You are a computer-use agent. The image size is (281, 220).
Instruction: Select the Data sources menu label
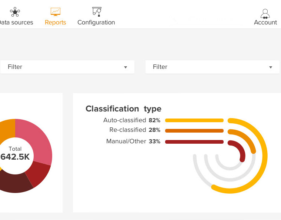click(16, 23)
